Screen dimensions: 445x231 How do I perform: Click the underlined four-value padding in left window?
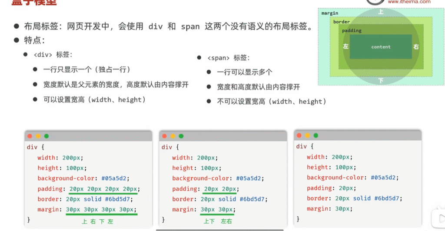pyautogui.click(x=103, y=189)
